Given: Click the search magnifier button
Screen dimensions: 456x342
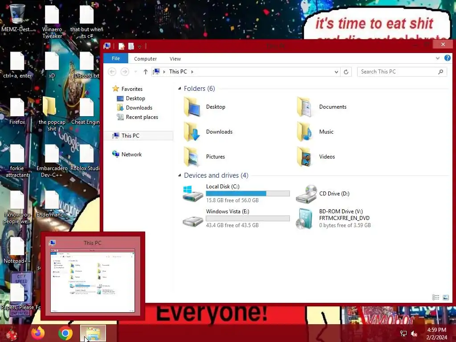Looking at the screenshot, I should (x=440, y=72).
